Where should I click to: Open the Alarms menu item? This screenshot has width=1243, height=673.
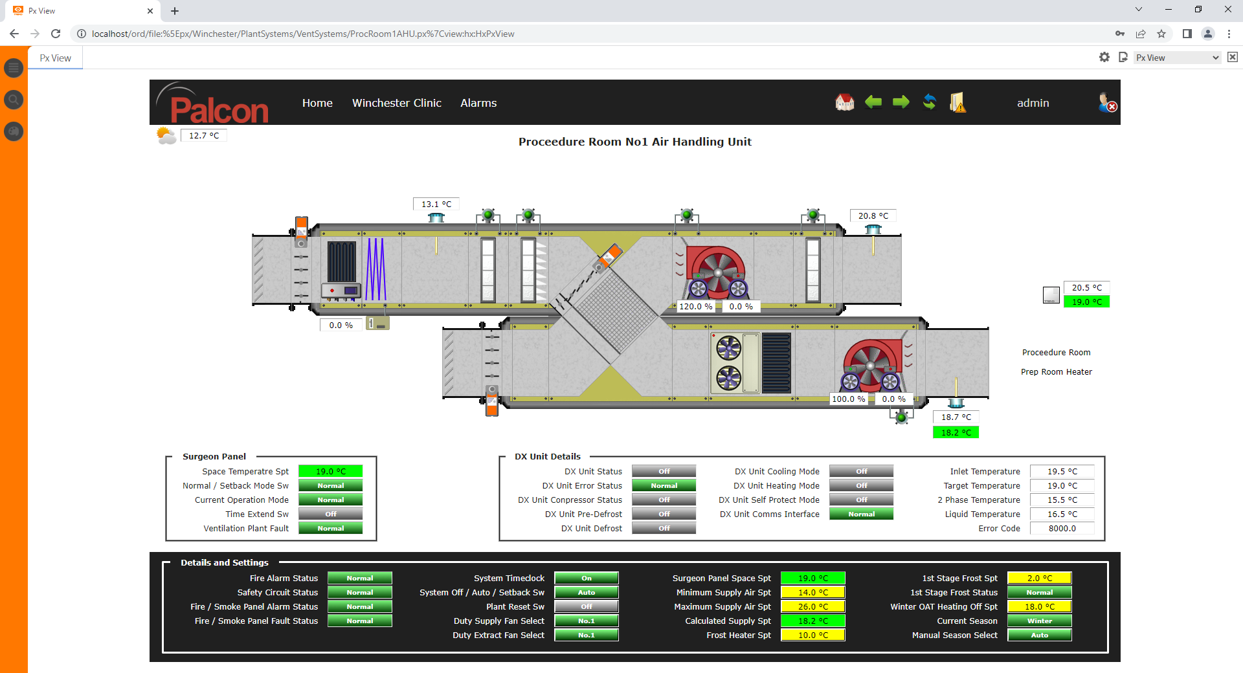478,103
